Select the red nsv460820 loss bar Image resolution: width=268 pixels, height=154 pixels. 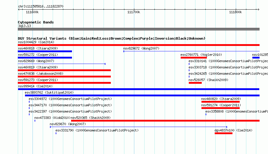(x=220, y=102)
